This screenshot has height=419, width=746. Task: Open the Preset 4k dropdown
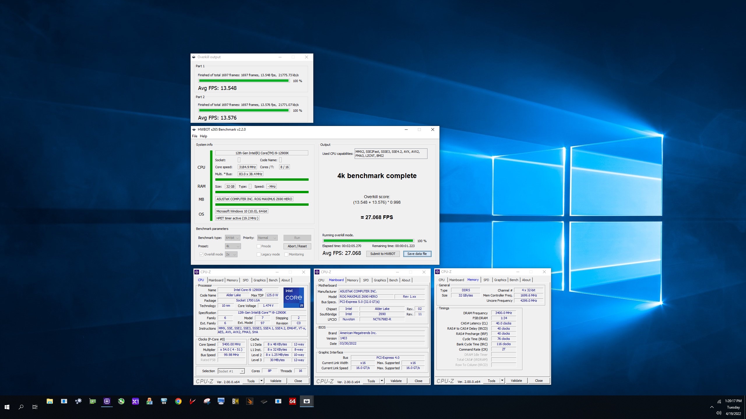pyautogui.click(x=233, y=246)
